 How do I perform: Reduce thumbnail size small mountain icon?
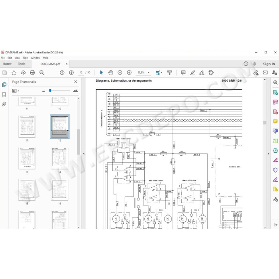[x=43, y=91]
